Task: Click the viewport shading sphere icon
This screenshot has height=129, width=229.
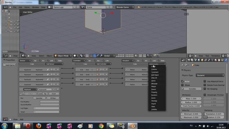Action: point(75,56)
